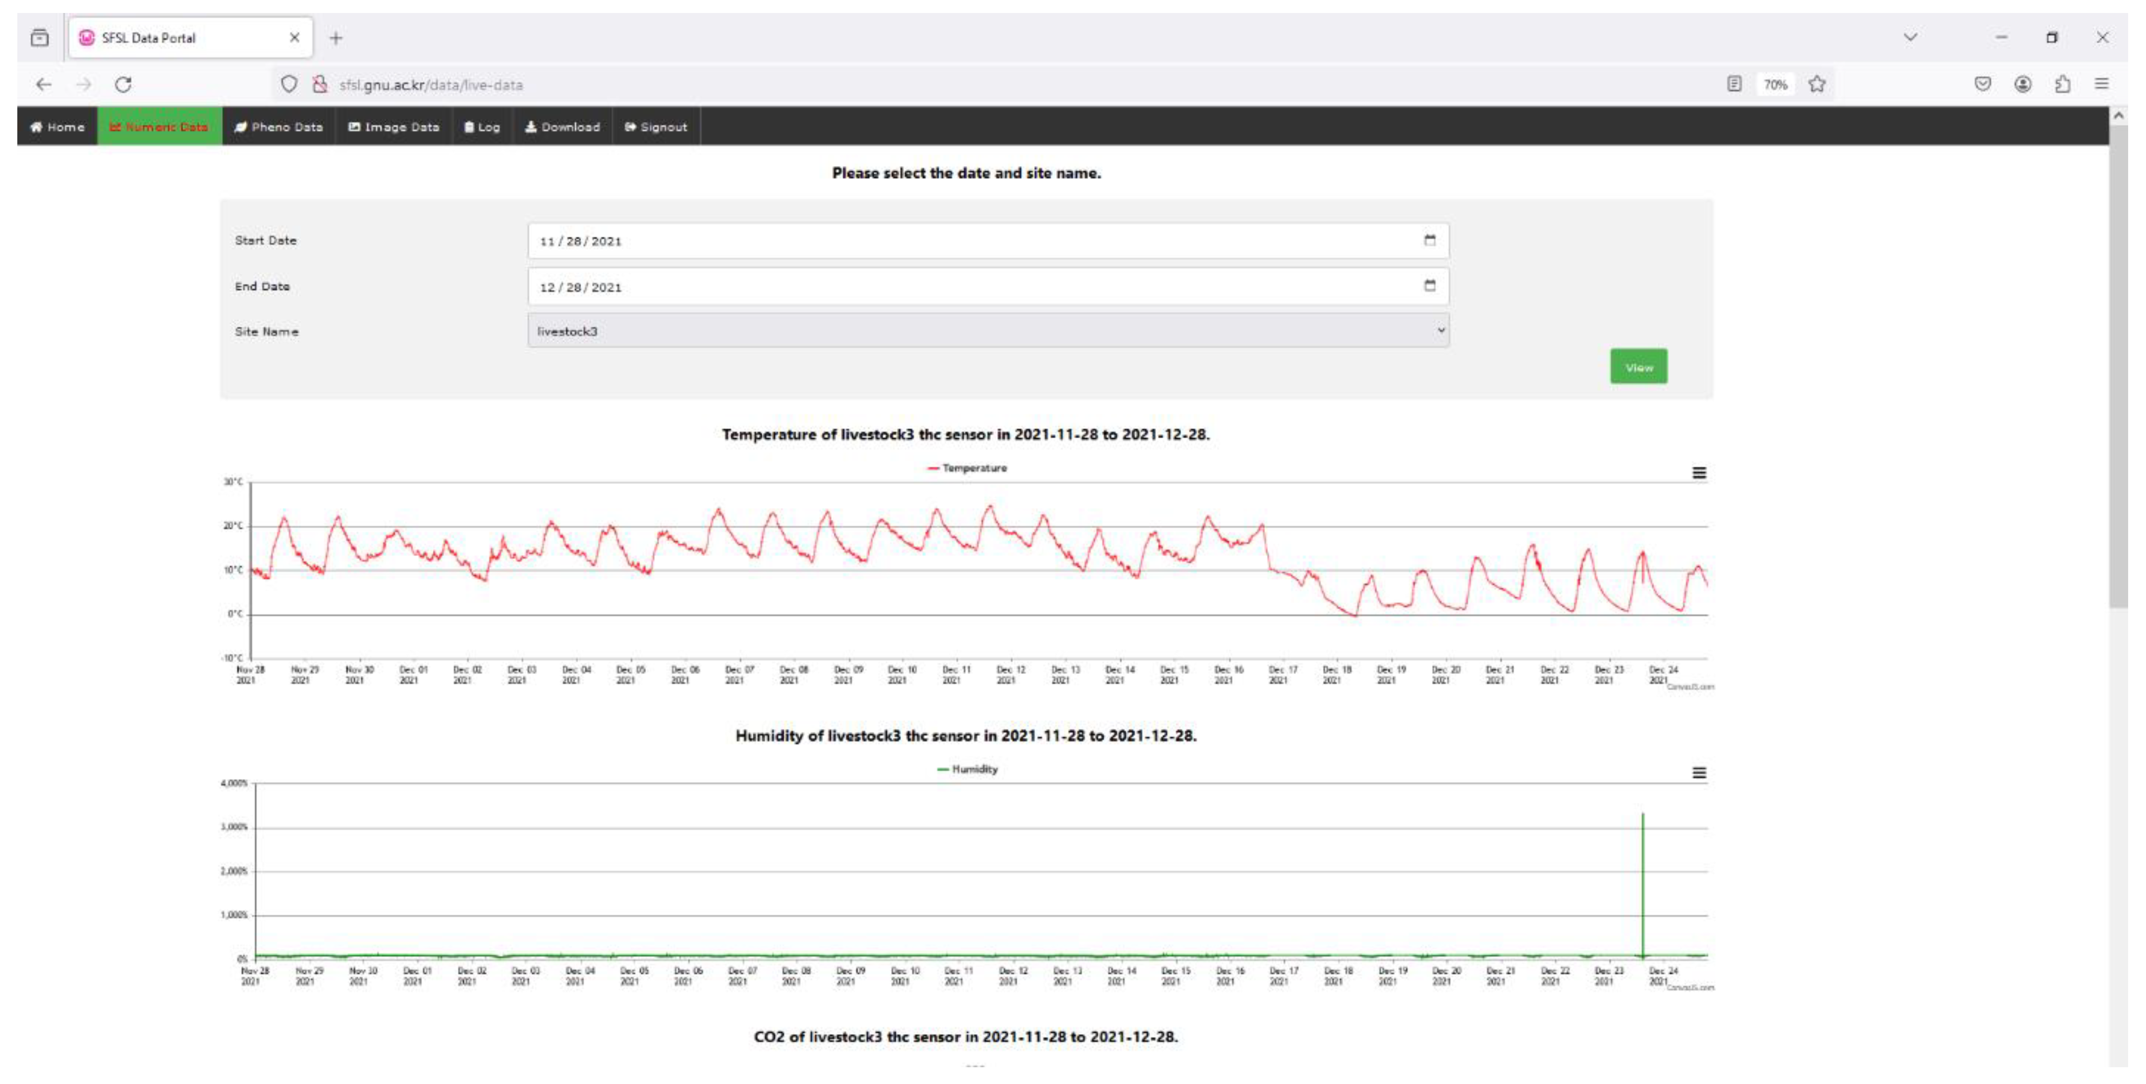The width and height of the screenshot is (2146, 1084).
Task: Expand the Site Name livestock3 dropdown
Action: click(988, 331)
